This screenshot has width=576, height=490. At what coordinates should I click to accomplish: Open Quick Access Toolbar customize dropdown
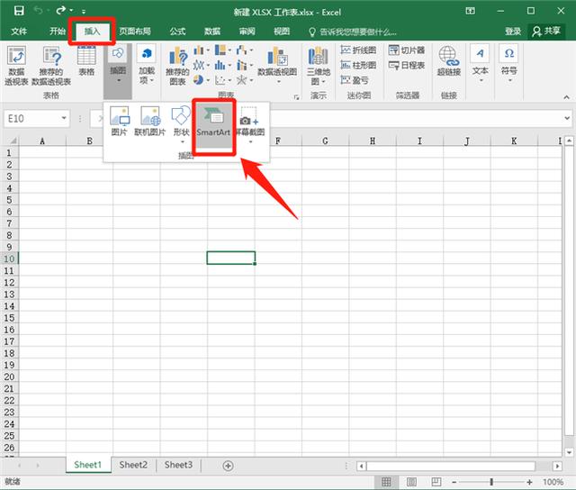coord(84,12)
